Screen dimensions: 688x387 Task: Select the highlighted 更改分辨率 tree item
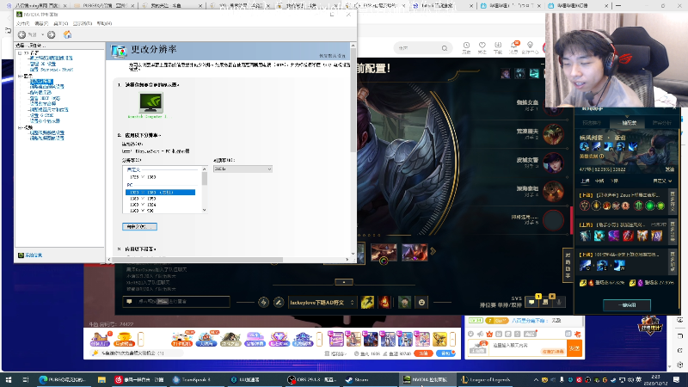click(41, 82)
